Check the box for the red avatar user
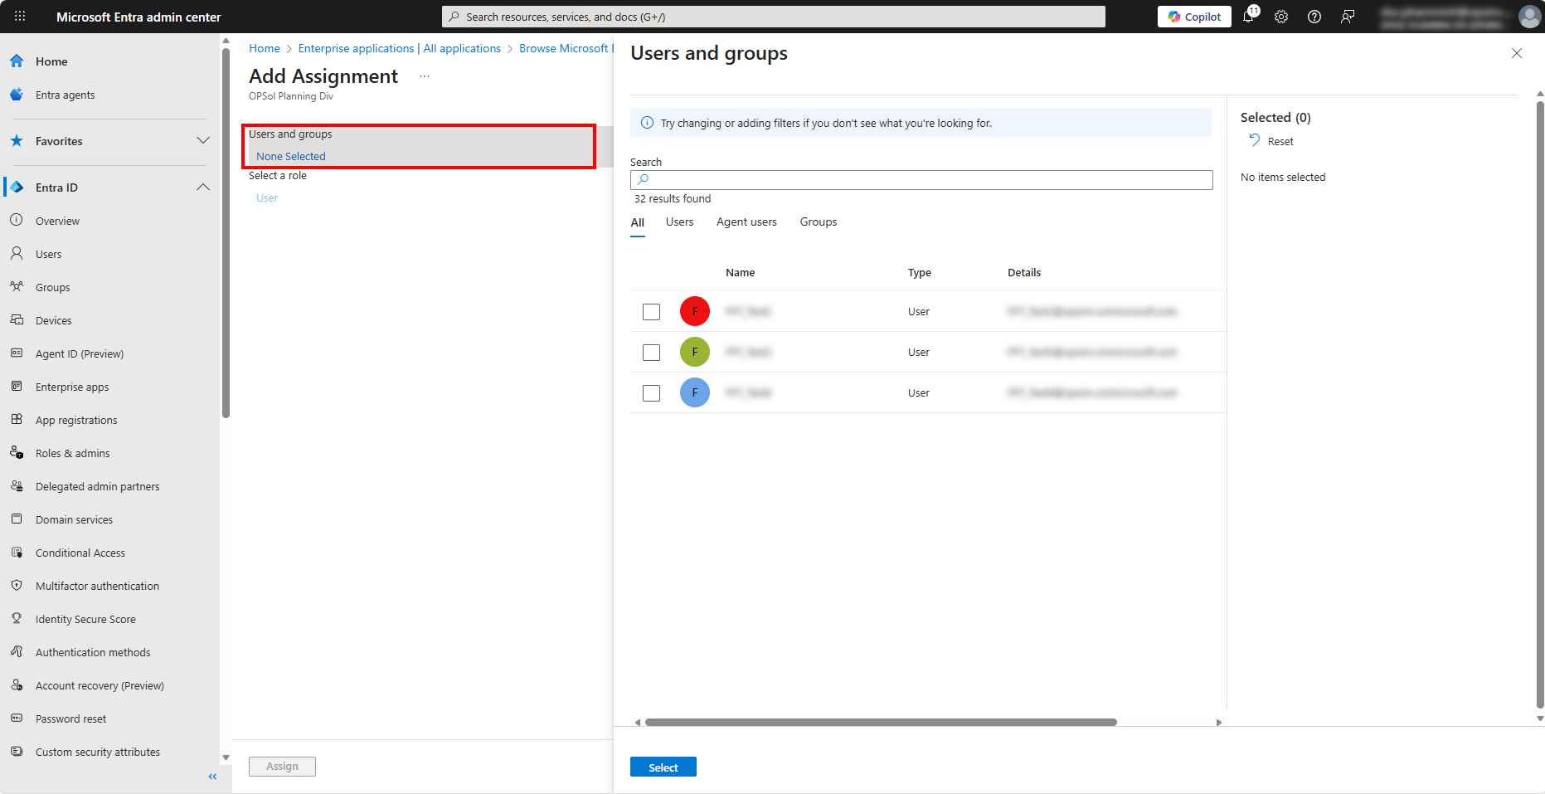 coord(652,312)
